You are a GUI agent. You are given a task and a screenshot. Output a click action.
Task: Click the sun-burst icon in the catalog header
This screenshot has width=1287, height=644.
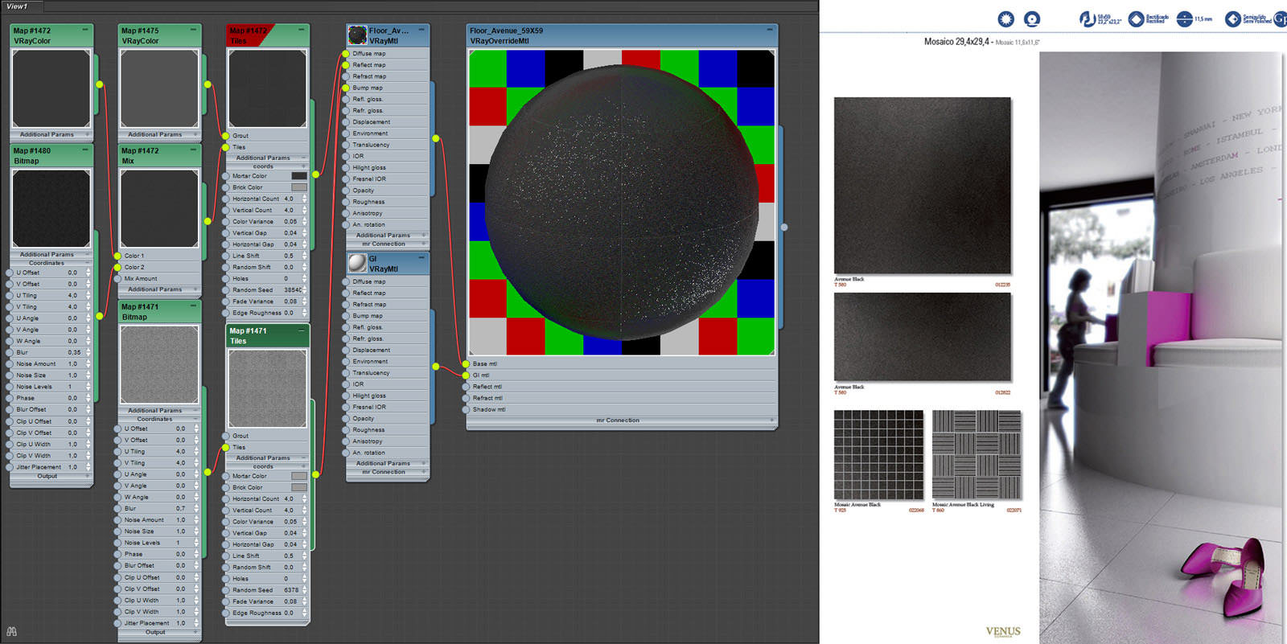point(1005,18)
